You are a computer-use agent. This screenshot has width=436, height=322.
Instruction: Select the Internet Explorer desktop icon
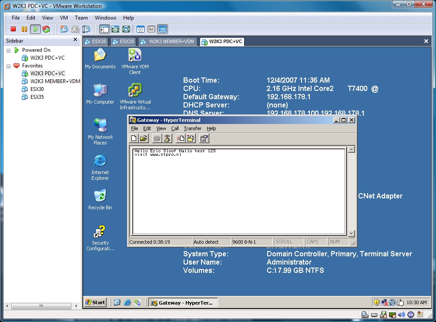(100, 167)
